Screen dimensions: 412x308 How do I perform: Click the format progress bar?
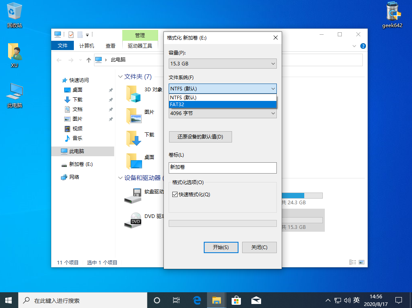(x=223, y=223)
